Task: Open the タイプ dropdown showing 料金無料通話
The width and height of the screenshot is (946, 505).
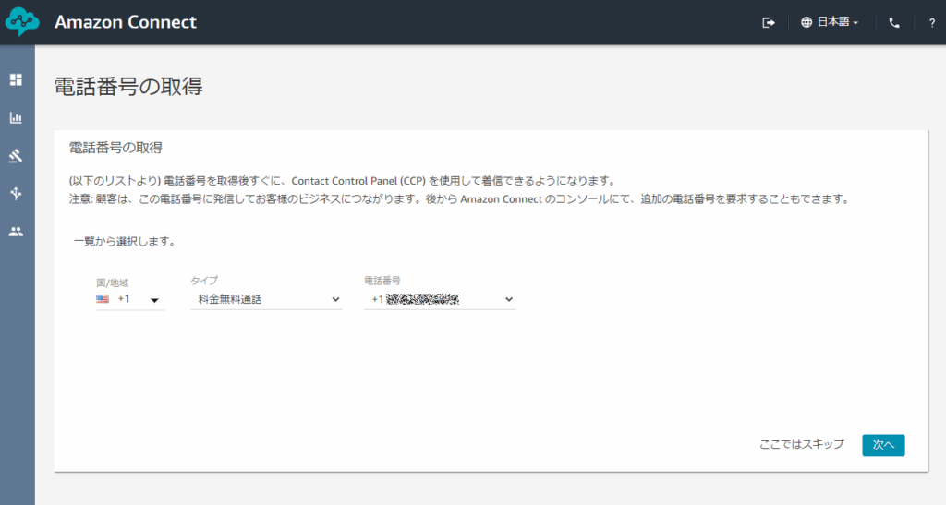Action: [x=267, y=299]
